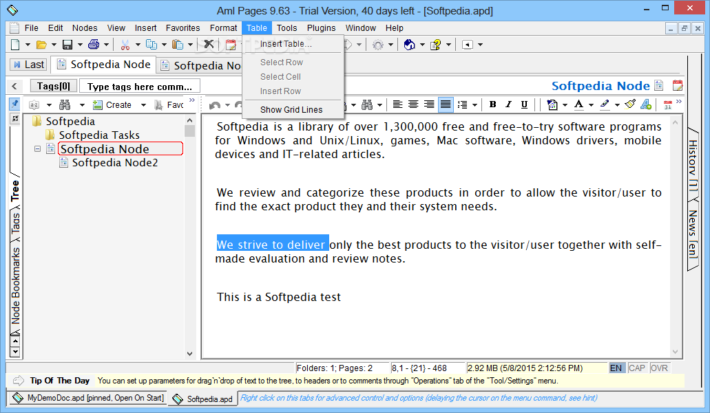The image size is (710, 413).
Task: Click the A-Z sort icon in tree toolbar
Action: tap(34, 105)
